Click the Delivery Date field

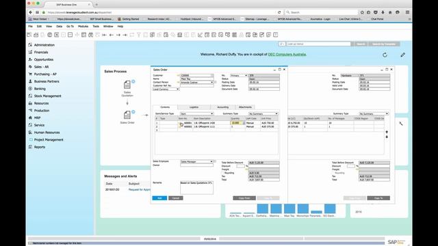(264, 85)
